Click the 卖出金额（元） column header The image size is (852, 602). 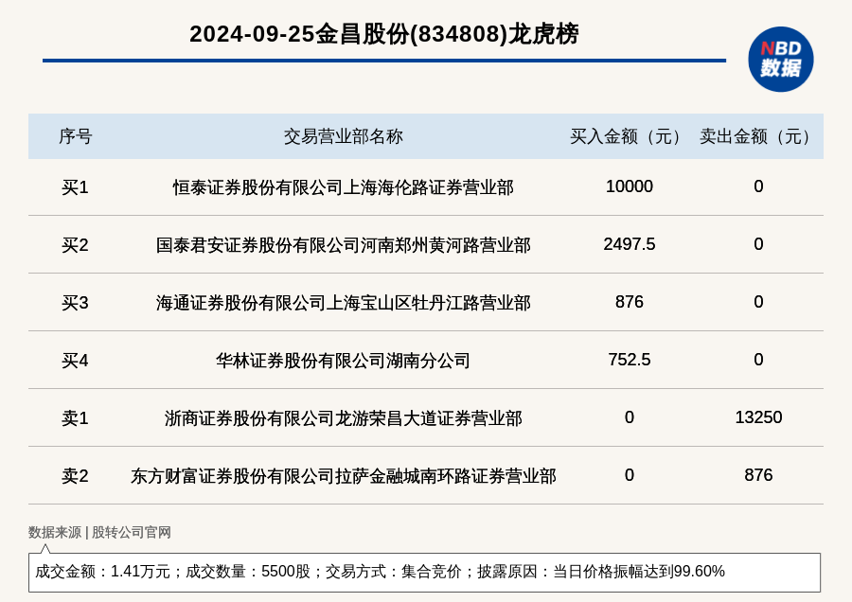click(758, 136)
